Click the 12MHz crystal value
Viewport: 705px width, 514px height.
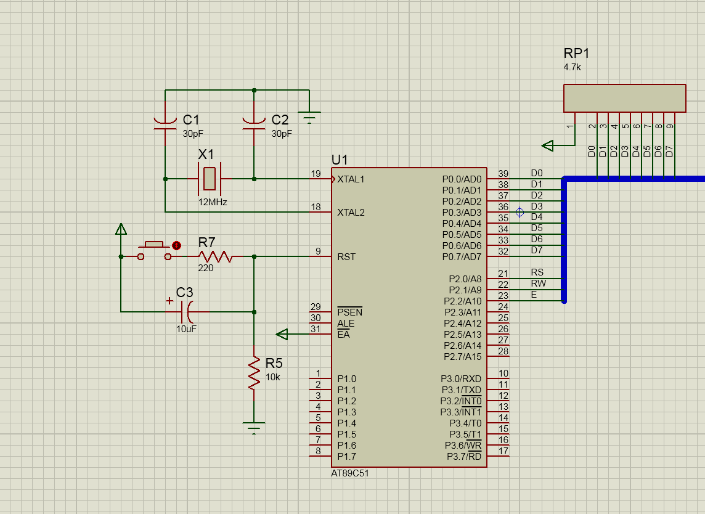coord(213,202)
